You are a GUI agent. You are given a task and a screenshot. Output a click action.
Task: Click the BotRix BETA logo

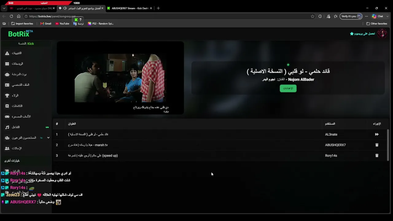(x=20, y=33)
